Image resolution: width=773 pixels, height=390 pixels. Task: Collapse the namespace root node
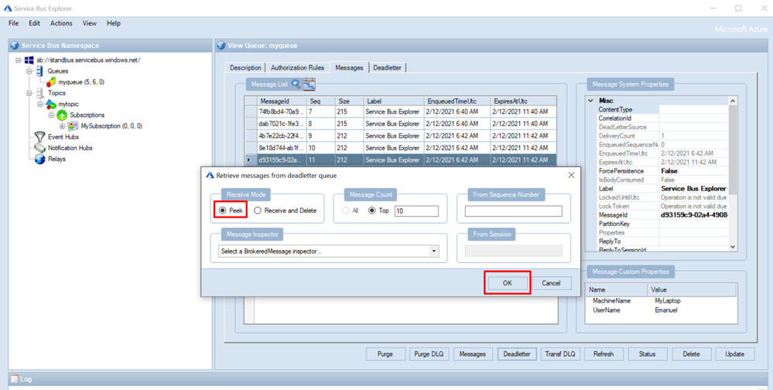(19, 60)
